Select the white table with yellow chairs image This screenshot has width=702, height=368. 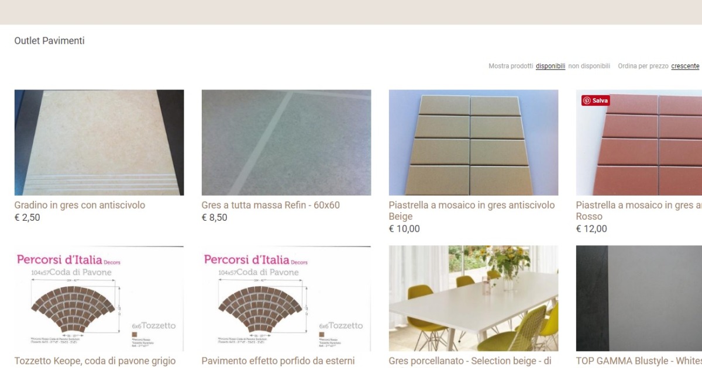tap(474, 298)
